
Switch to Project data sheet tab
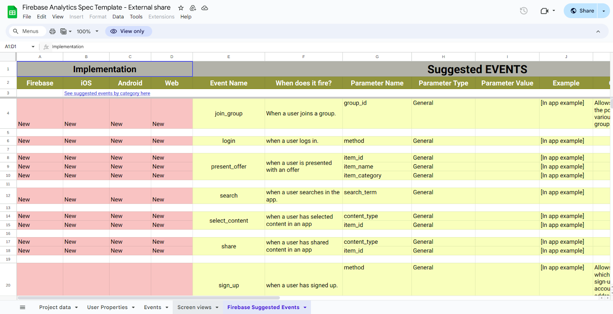click(x=55, y=307)
